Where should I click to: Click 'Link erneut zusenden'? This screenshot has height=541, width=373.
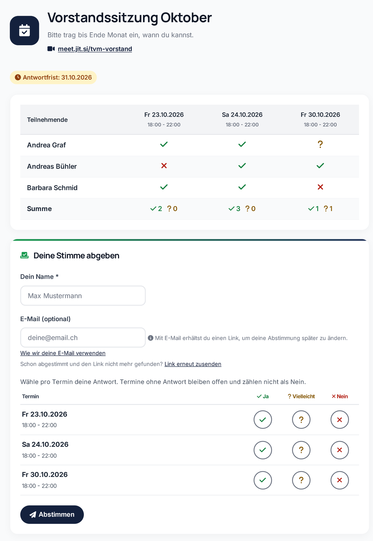tap(193, 364)
